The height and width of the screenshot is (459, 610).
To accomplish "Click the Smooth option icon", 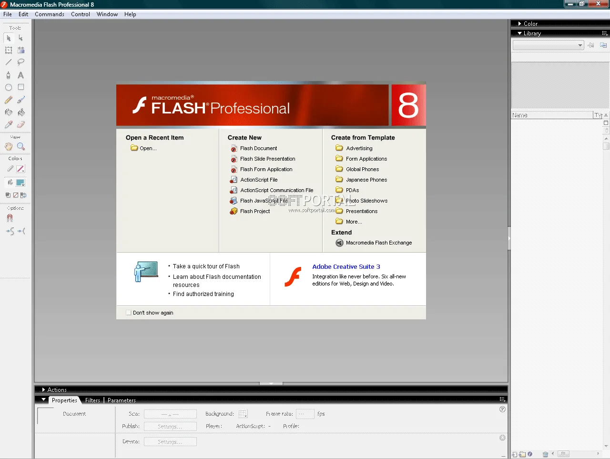I will pos(10,231).
